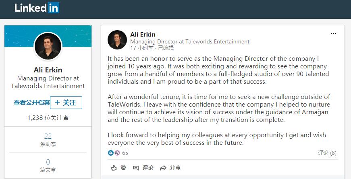Viewport: 351px width, 179px height.
Task: Click Ali Erkin name in sidebar card
Action: [x=48, y=70]
